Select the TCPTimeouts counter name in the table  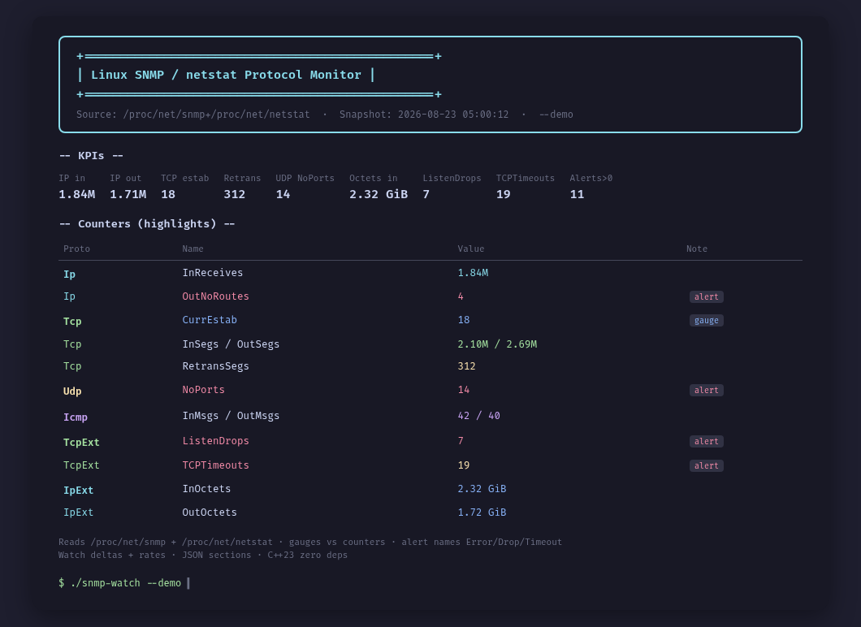(216, 465)
